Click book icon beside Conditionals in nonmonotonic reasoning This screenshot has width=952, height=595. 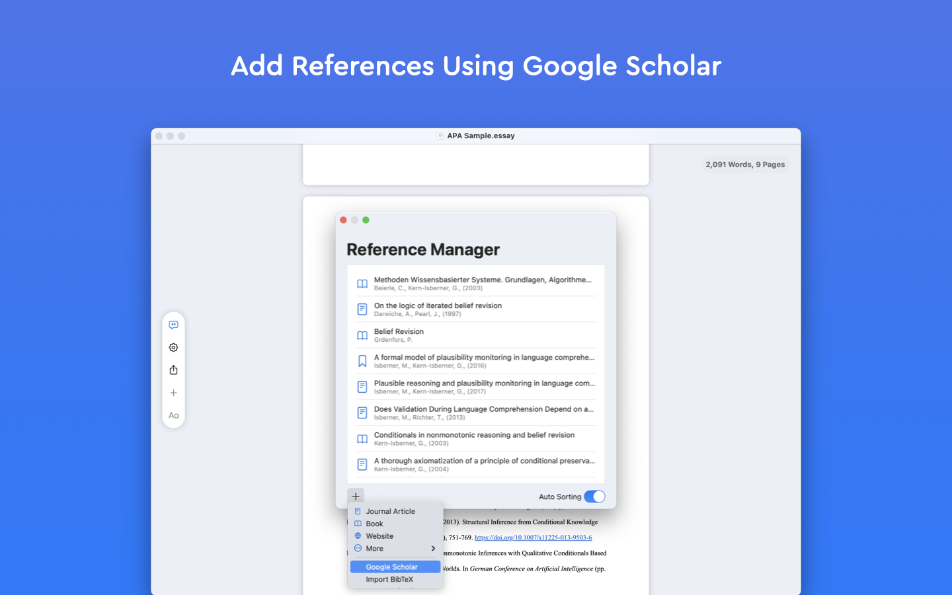pos(362,438)
